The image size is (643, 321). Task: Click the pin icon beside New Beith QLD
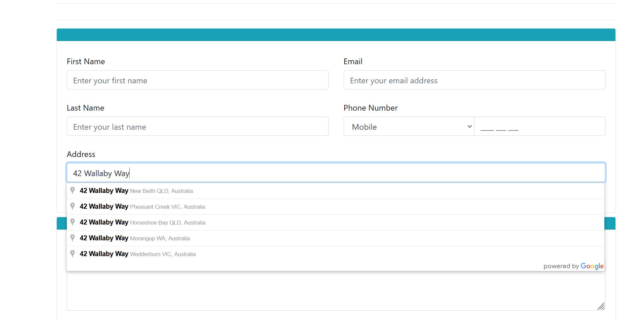pos(72,191)
